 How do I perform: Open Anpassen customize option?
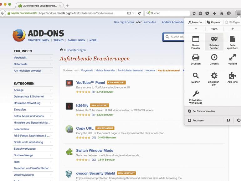[x=196, y=121]
